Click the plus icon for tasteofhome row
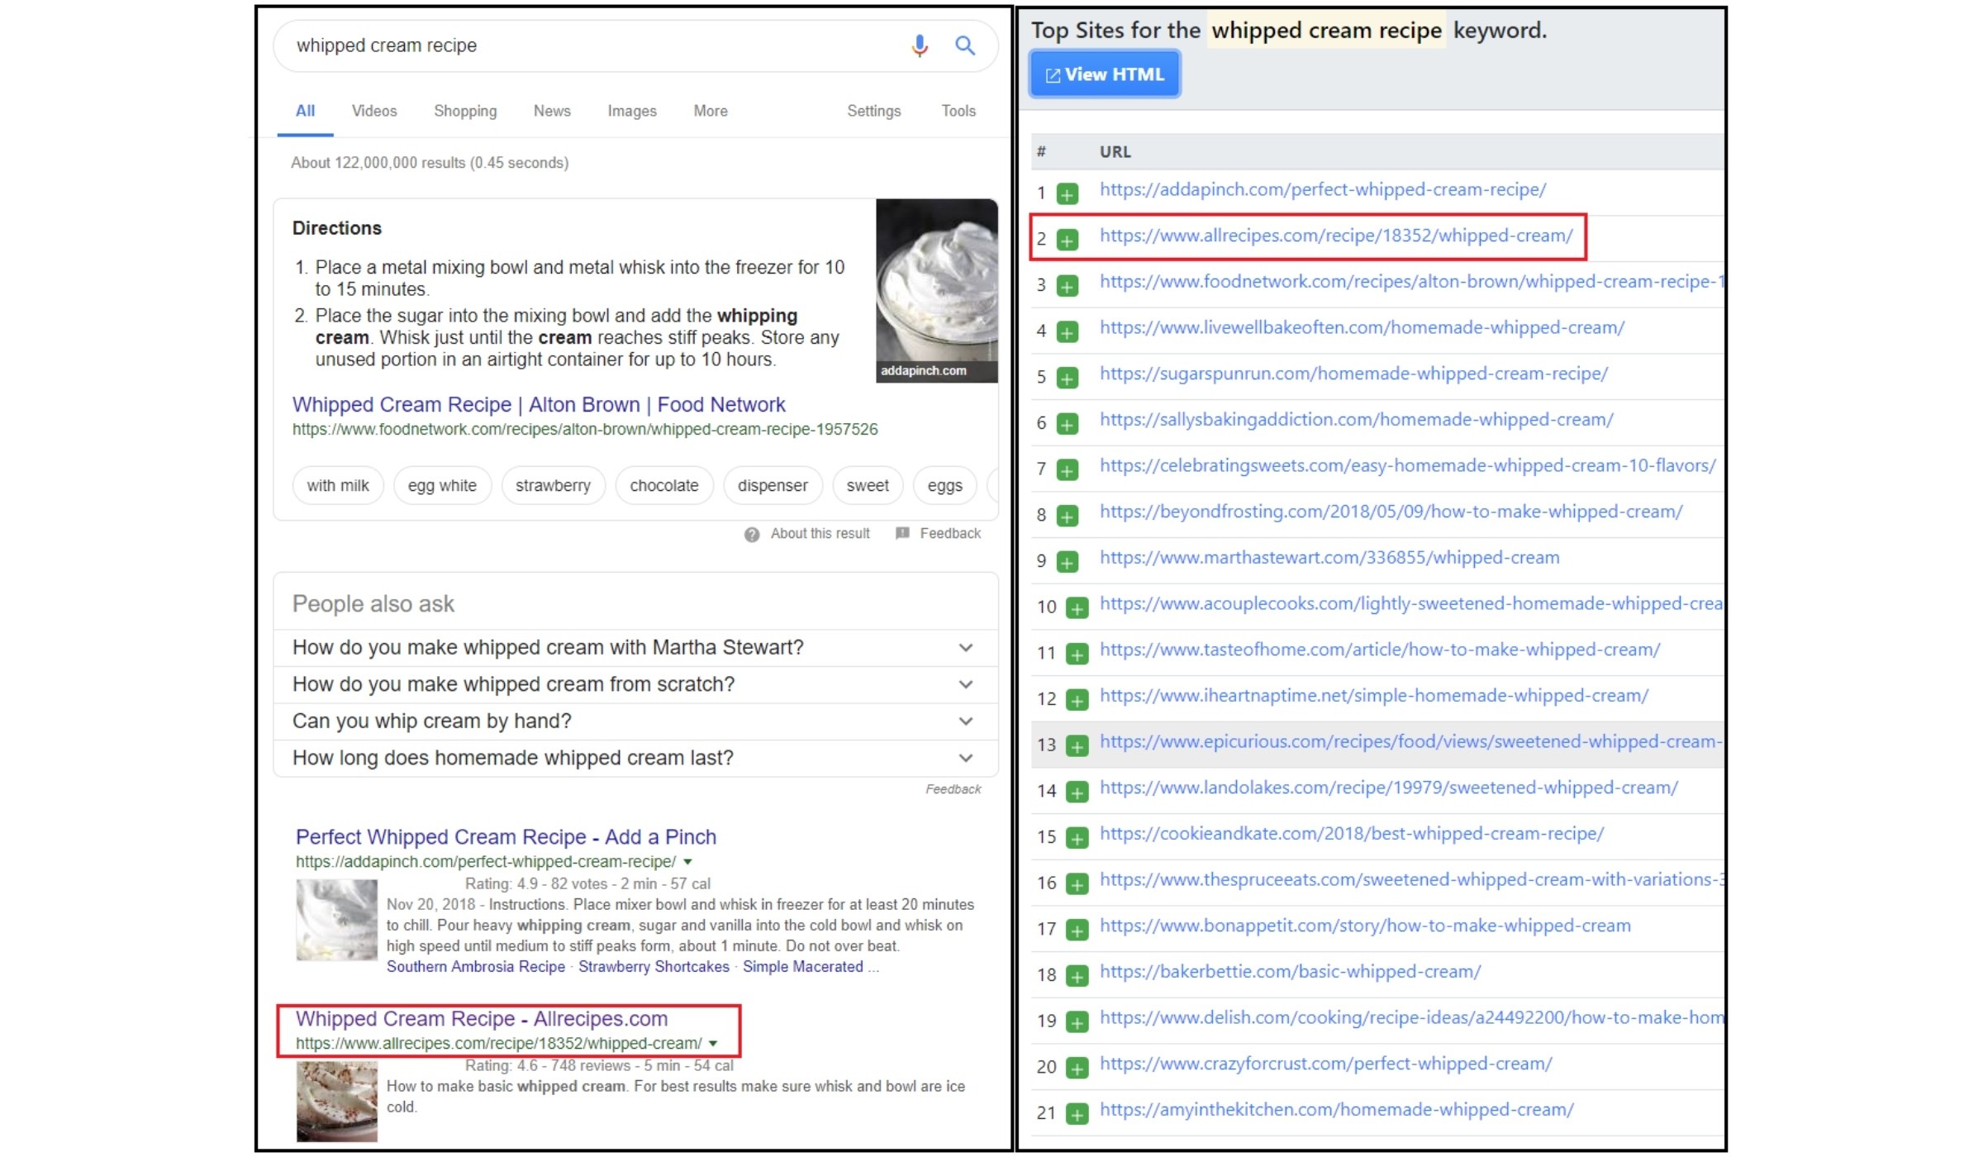 1077,655
